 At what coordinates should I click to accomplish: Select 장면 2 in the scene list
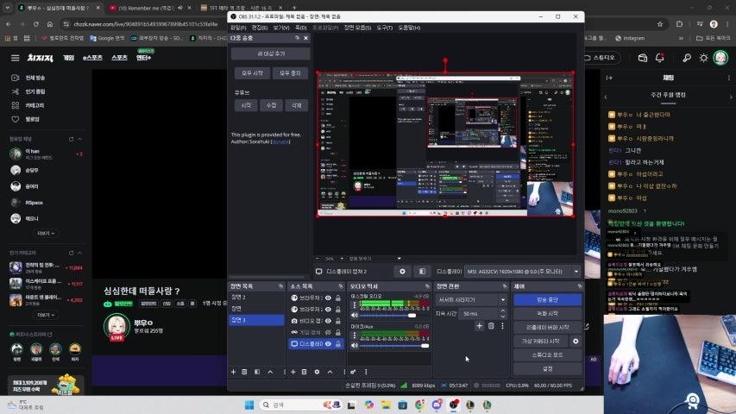tap(238, 297)
